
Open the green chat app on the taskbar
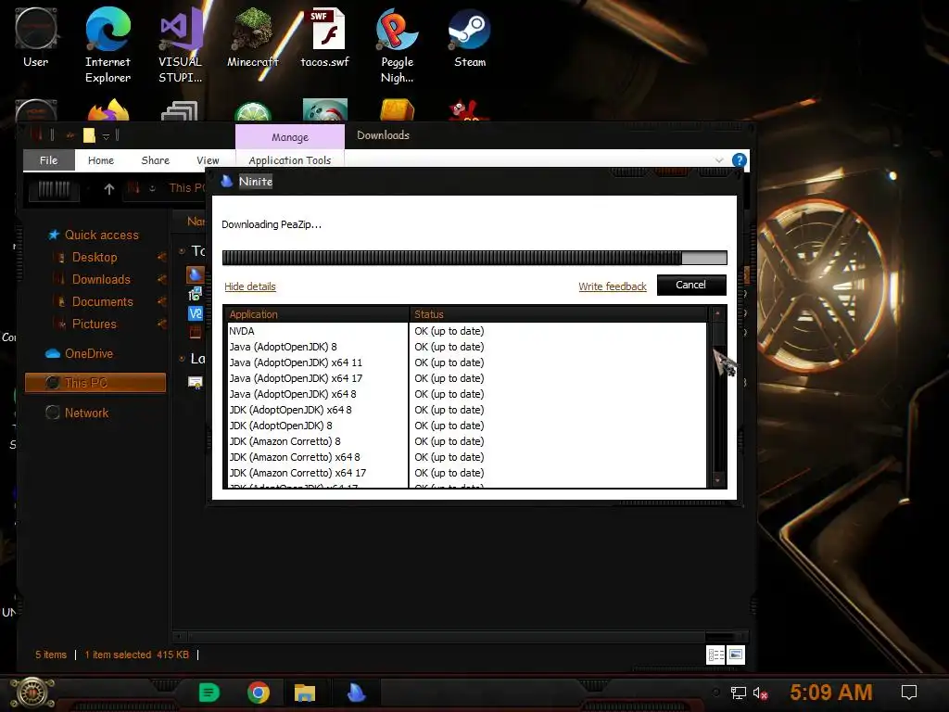209,692
